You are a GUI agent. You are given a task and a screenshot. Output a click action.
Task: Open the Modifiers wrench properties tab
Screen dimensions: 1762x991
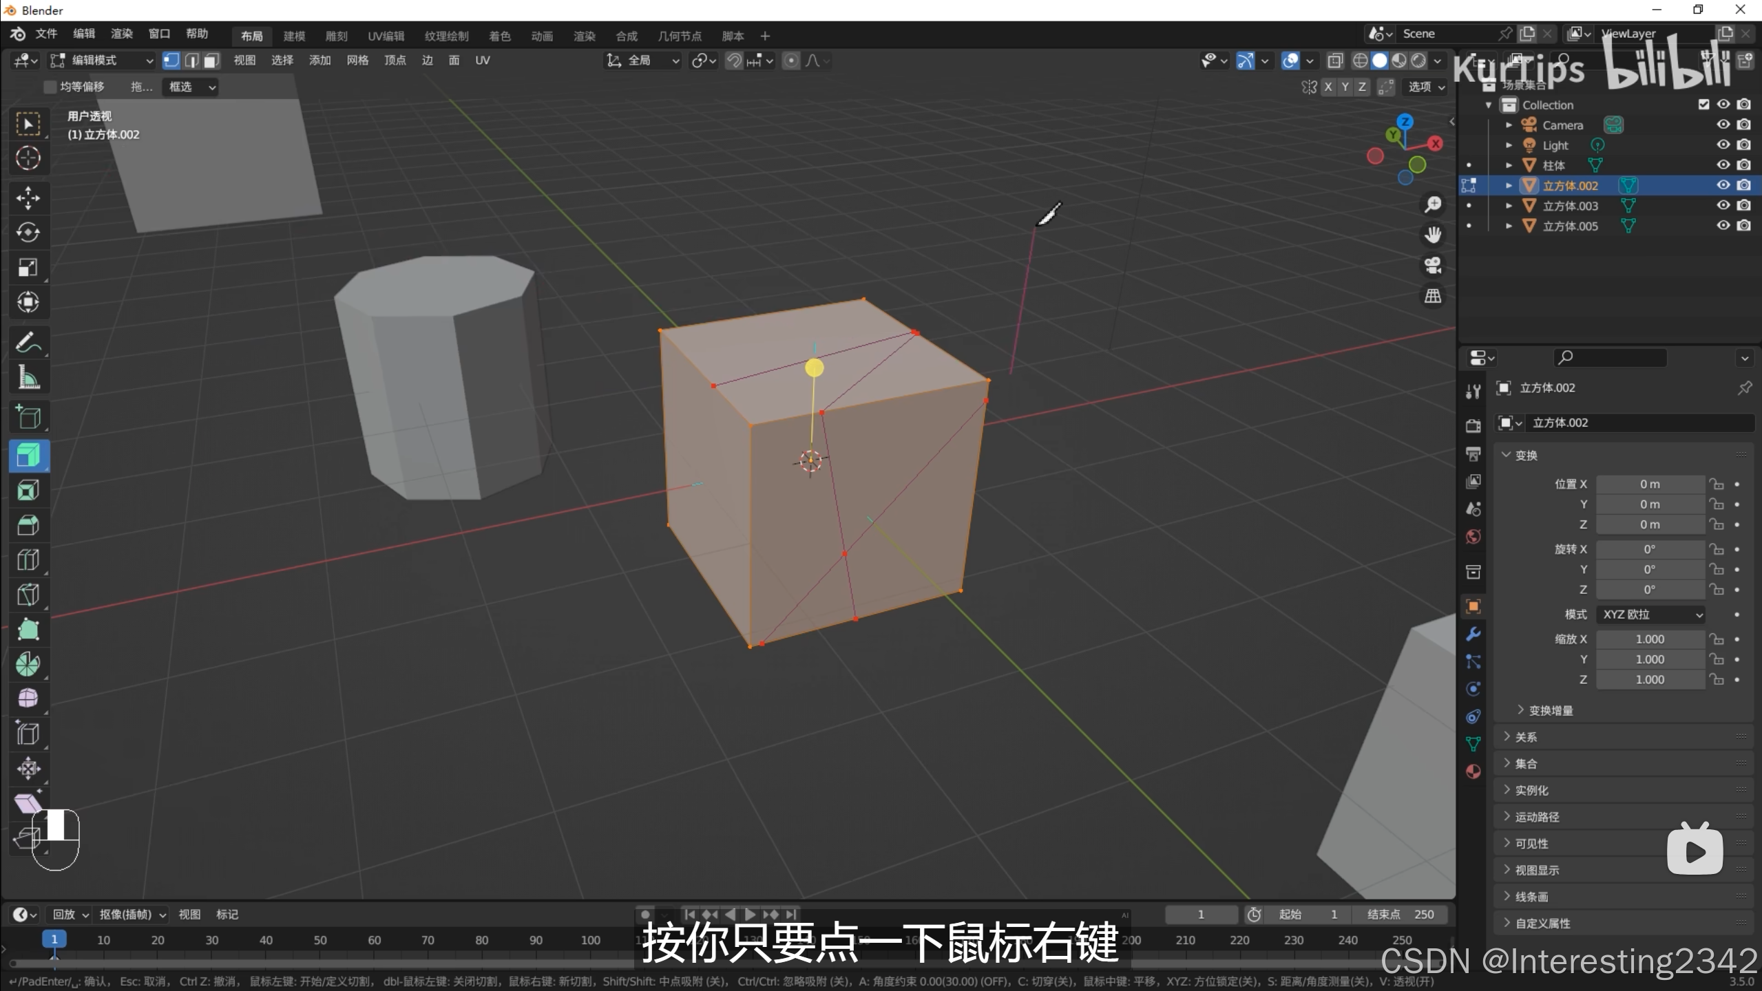click(1473, 634)
